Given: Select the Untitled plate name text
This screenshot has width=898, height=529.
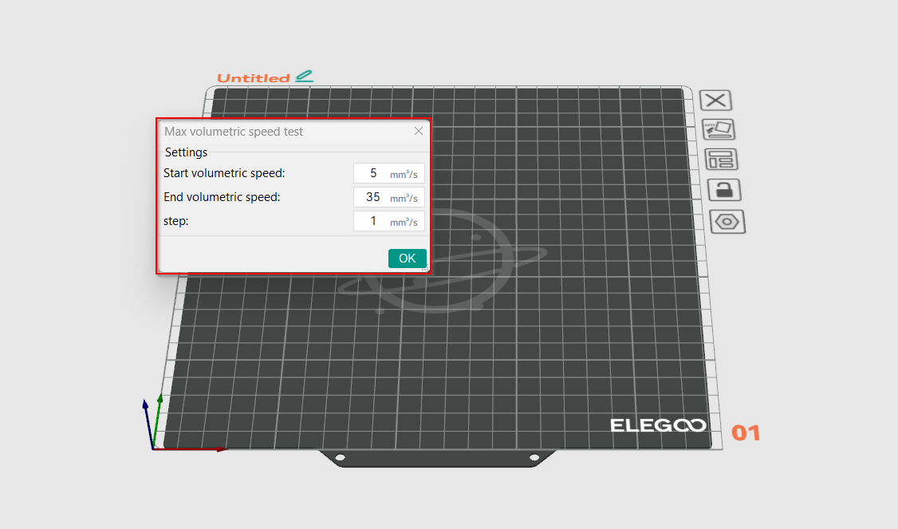Looking at the screenshot, I should tap(253, 78).
